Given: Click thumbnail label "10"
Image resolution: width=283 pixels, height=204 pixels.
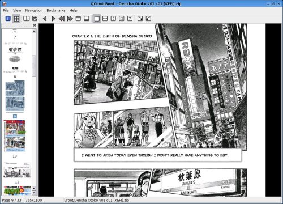Looking at the screenshot, I should pyautogui.click(x=15, y=156).
